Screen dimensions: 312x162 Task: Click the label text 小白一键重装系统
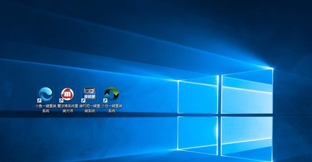(x=112, y=109)
